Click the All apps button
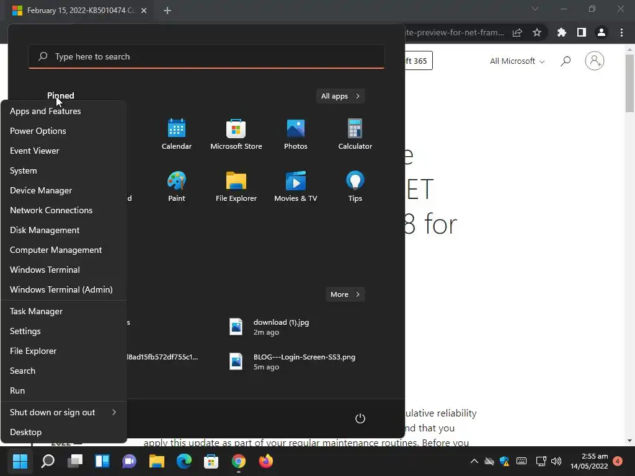 (x=340, y=96)
